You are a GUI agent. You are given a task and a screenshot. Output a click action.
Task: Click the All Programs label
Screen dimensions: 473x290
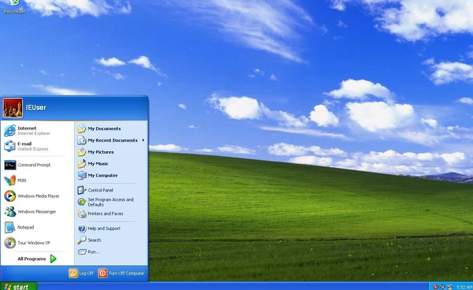click(x=32, y=259)
